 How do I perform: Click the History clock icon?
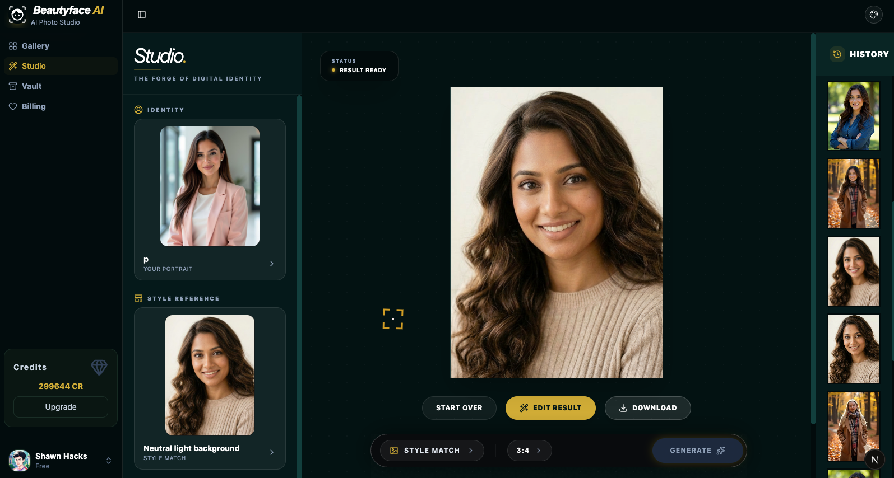coord(837,54)
